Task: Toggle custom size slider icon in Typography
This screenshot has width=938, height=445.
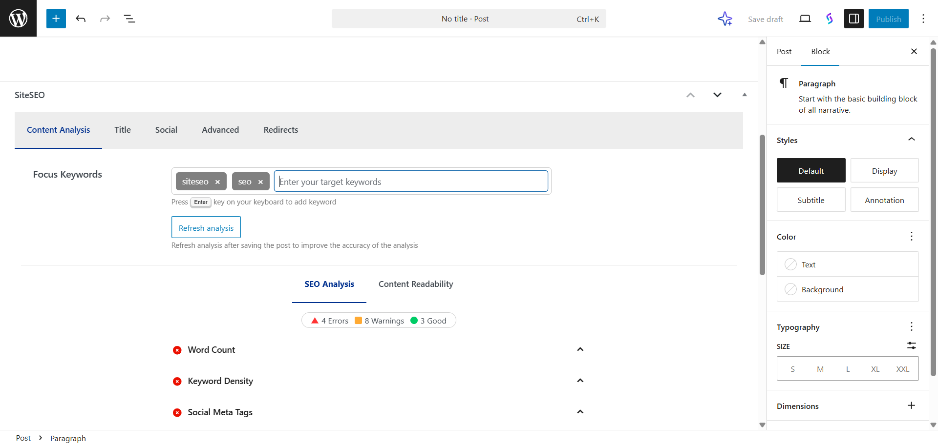Action: (x=911, y=345)
